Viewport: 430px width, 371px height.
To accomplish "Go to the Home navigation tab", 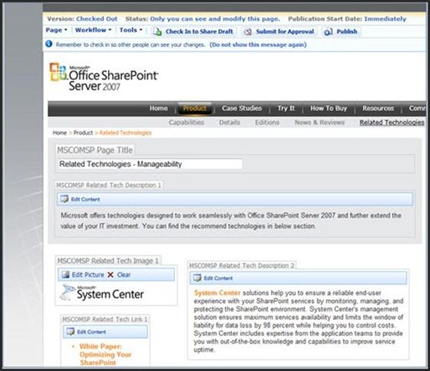I will click(158, 108).
